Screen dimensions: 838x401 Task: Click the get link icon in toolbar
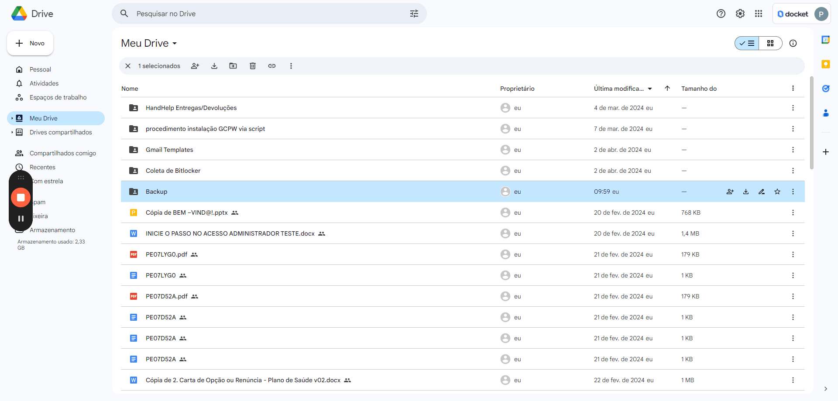(272, 66)
